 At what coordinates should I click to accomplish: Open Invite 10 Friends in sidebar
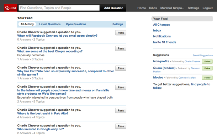click(x=165, y=42)
